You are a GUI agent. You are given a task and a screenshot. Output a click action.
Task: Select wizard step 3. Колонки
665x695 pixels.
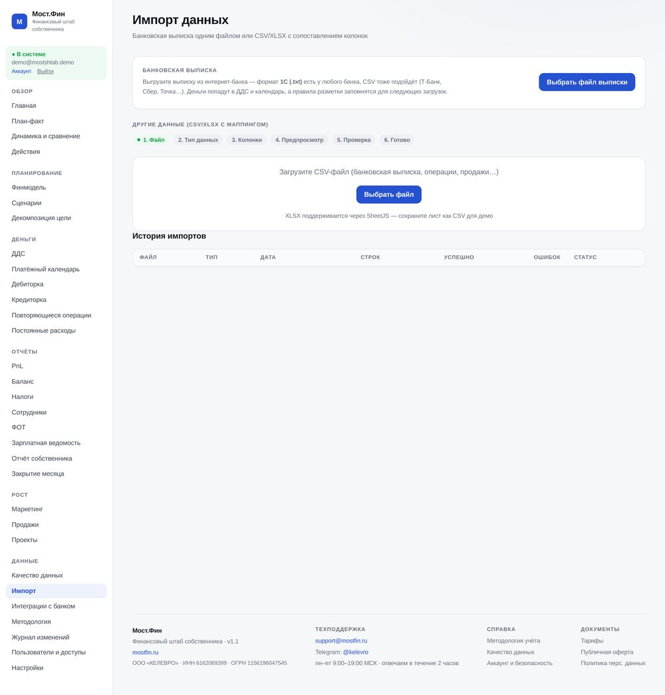(247, 140)
